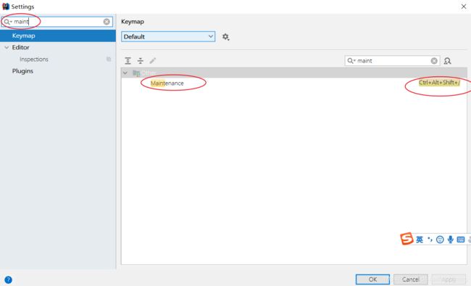Screen dimensions: 471x286
Task: Toggle Sogou punctuation mode icon
Action: click(430, 240)
